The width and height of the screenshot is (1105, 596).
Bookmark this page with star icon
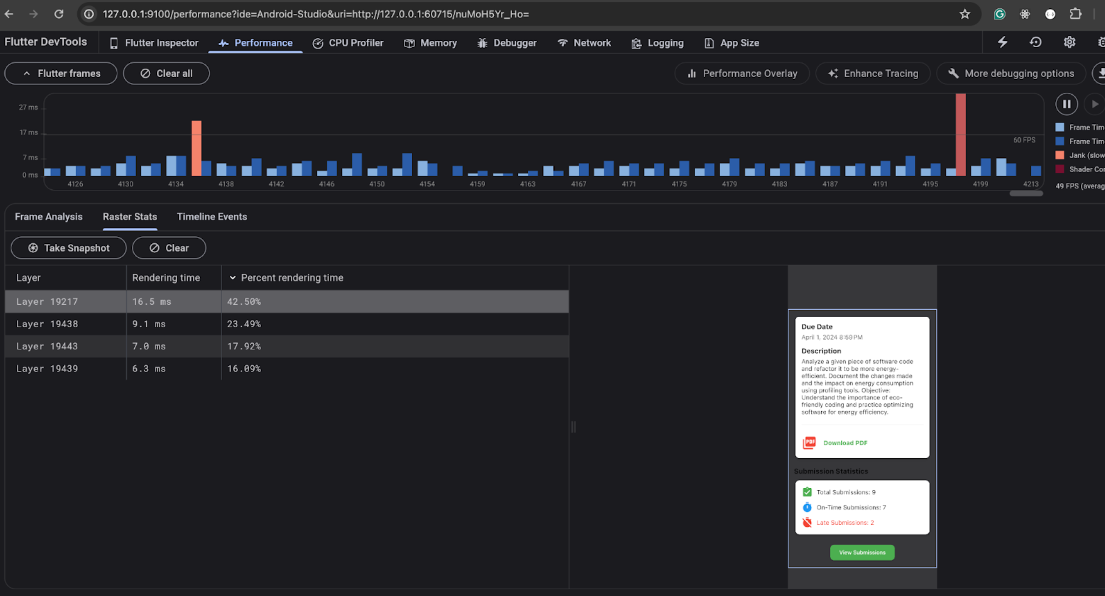pyautogui.click(x=965, y=14)
